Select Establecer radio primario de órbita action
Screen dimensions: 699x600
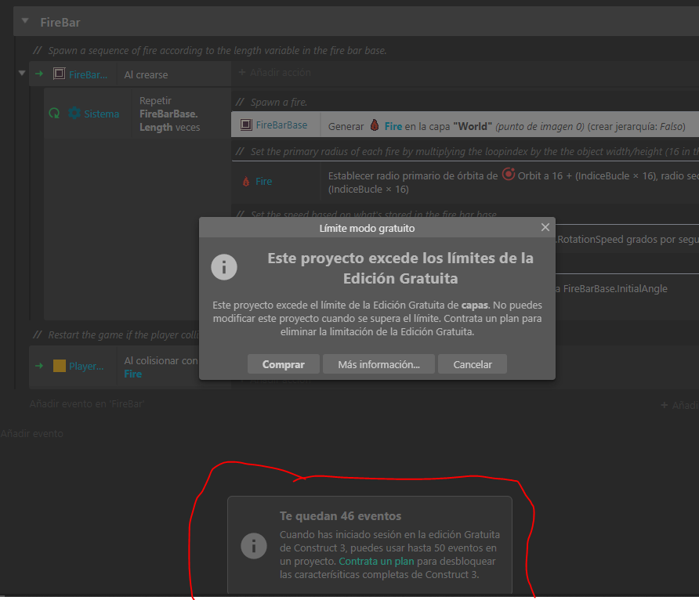[509, 183]
